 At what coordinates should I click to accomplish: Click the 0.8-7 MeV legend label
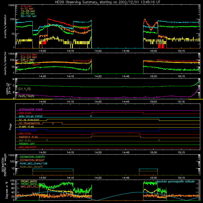tap(28, 60)
